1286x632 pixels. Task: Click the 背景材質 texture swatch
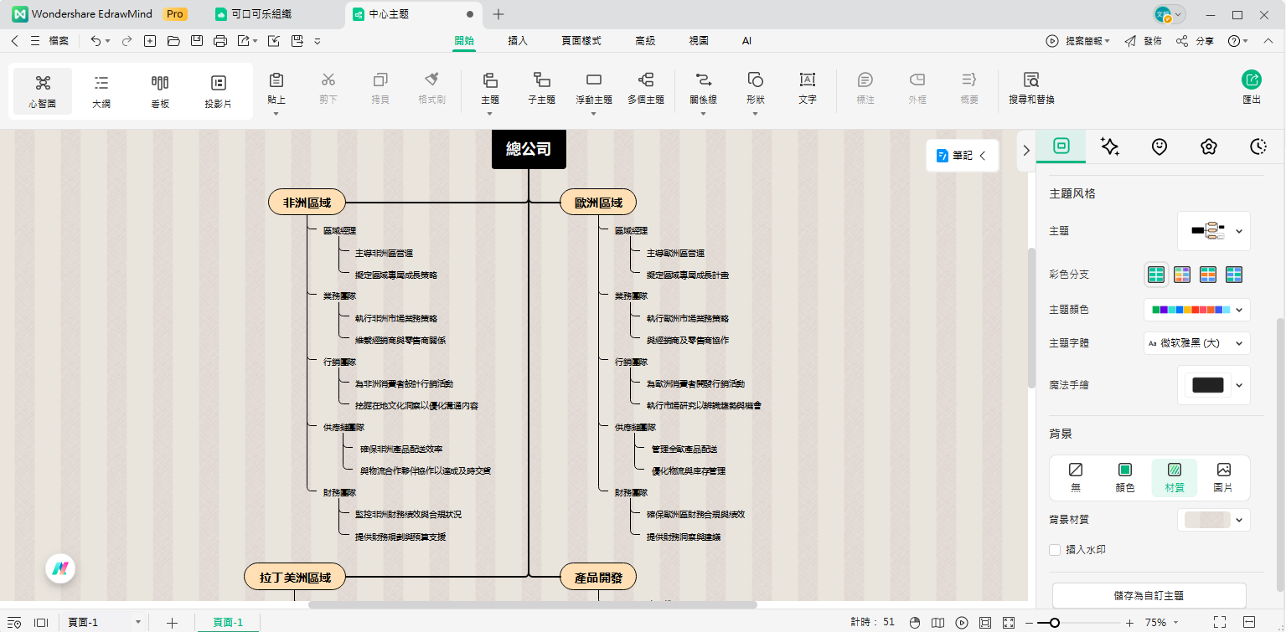pos(1206,520)
